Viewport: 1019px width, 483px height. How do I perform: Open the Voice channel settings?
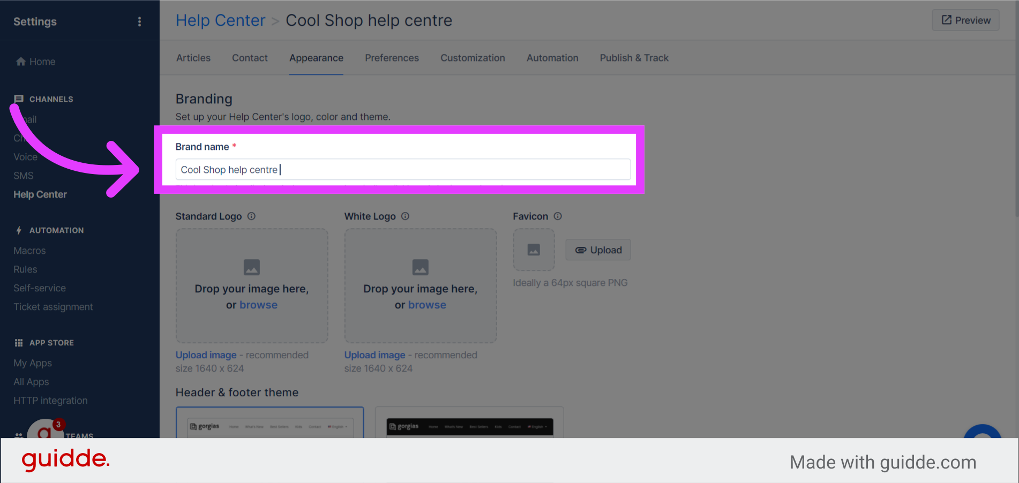click(x=25, y=157)
